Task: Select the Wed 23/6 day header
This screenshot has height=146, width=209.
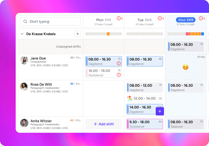Action: pyautogui.click(x=186, y=20)
